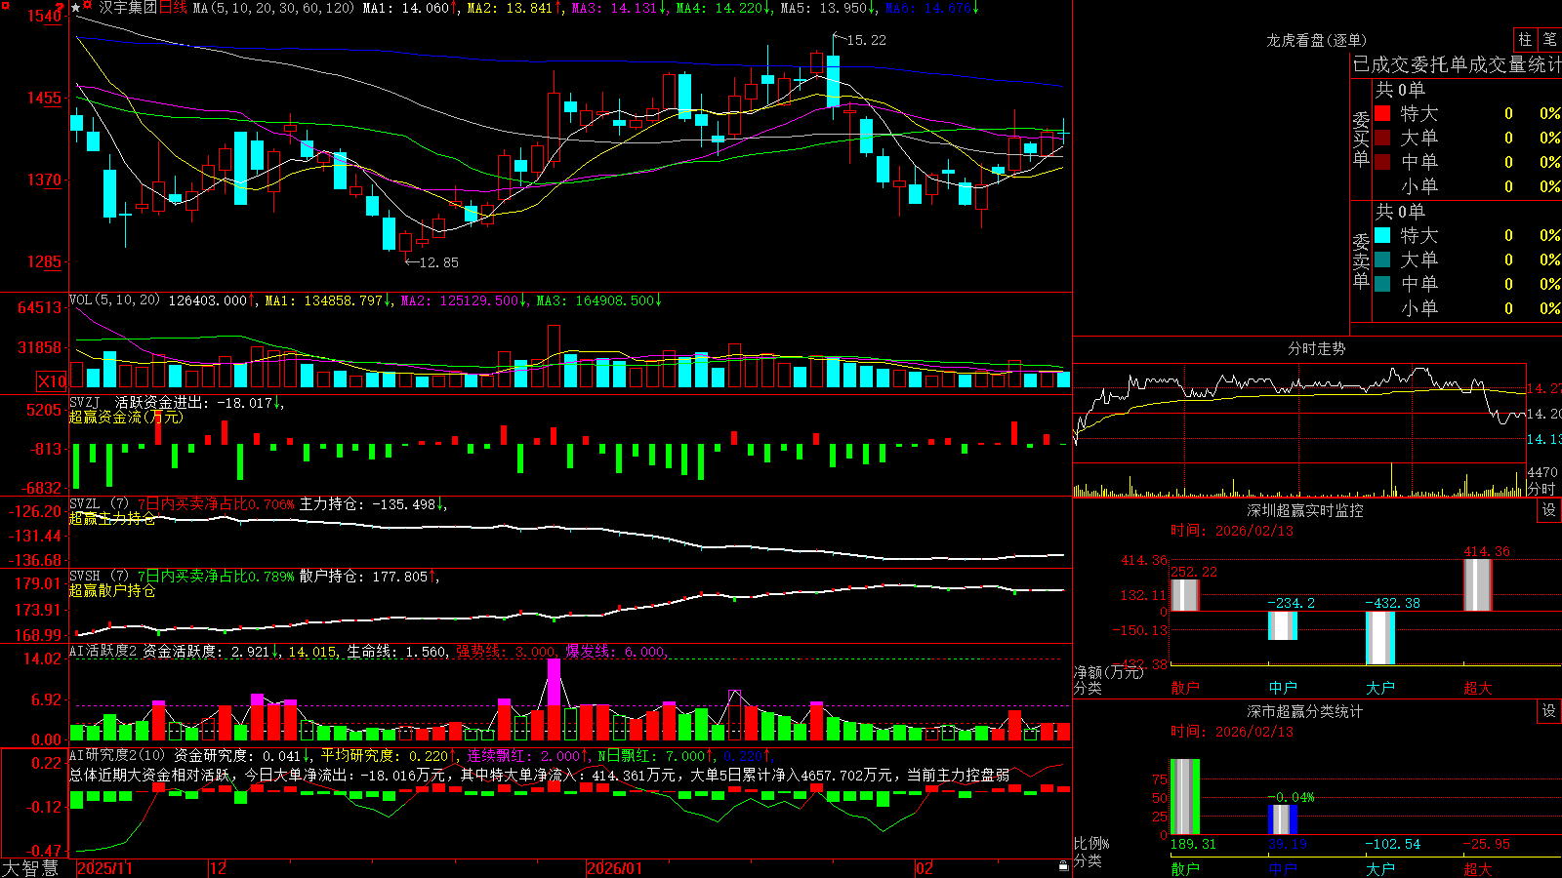
Task: Click the VOL(5,10,20) indicator label
Action: pyautogui.click(x=114, y=300)
